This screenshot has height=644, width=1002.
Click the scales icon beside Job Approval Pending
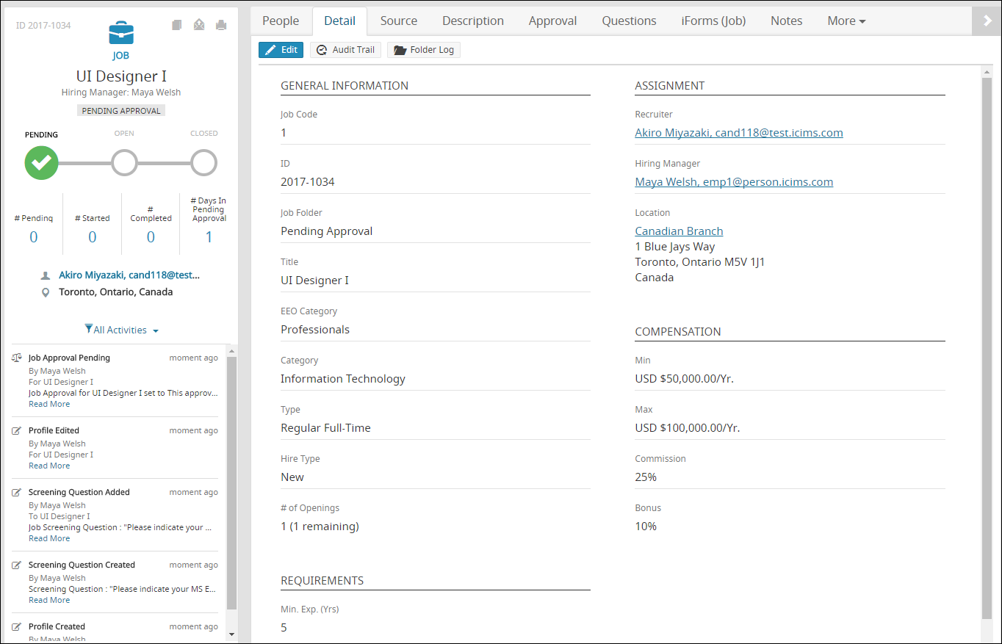click(16, 357)
